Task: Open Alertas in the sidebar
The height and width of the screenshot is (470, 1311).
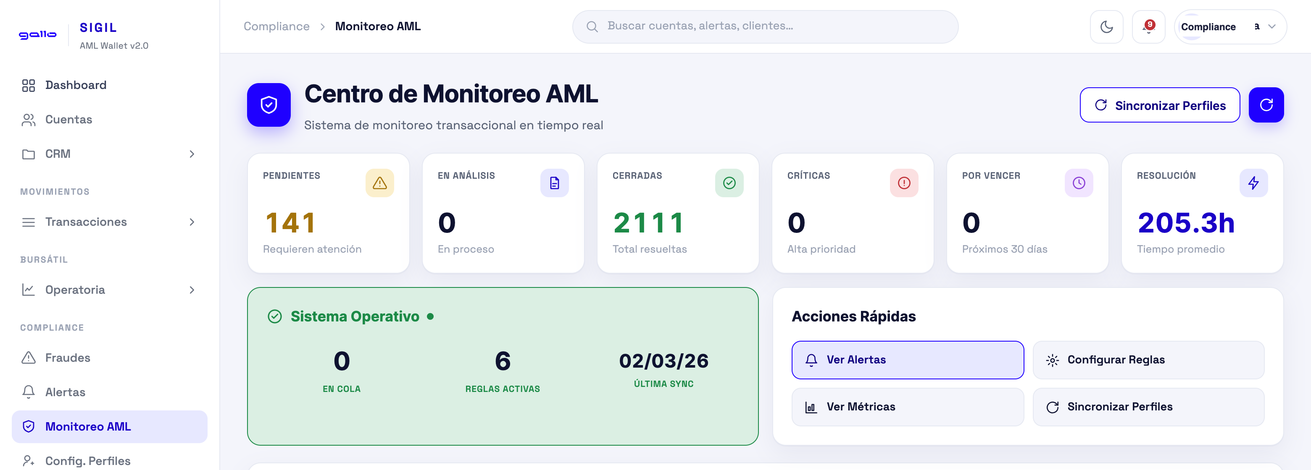Action: click(109, 392)
